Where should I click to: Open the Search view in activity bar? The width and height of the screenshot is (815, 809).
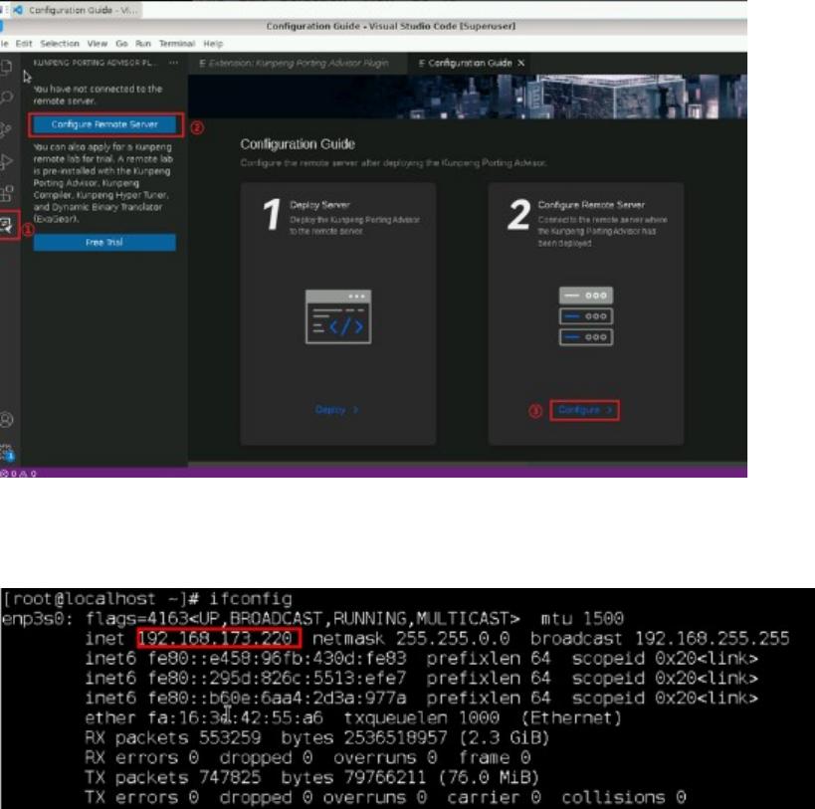(6, 98)
